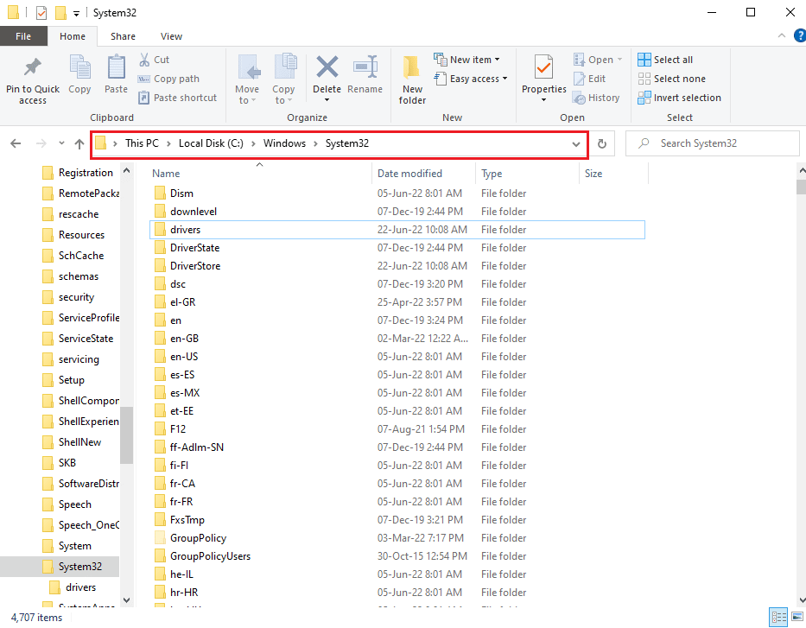This screenshot has width=806, height=628.
Task: Select the GroupPolicy folder
Action: click(x=397, y=538)
